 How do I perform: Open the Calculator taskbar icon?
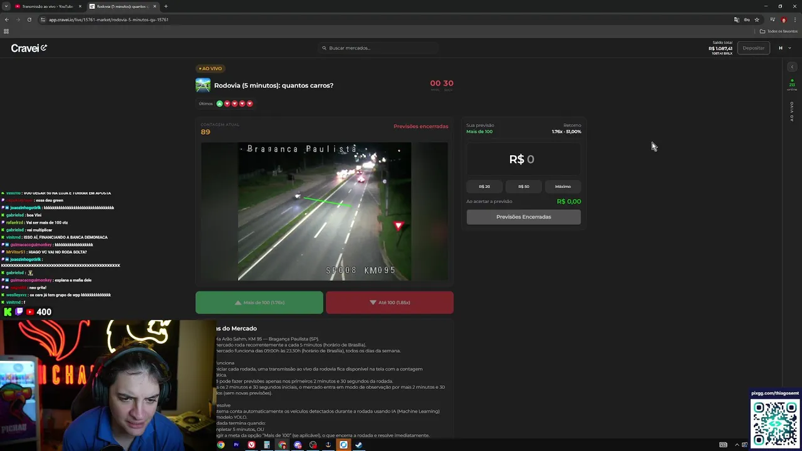[x=267, y=445]
